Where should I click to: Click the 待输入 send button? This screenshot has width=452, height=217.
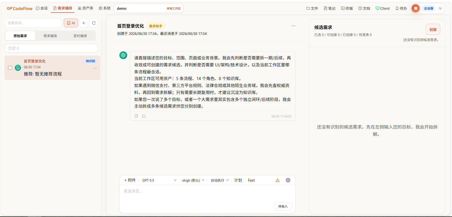point(283,206)
